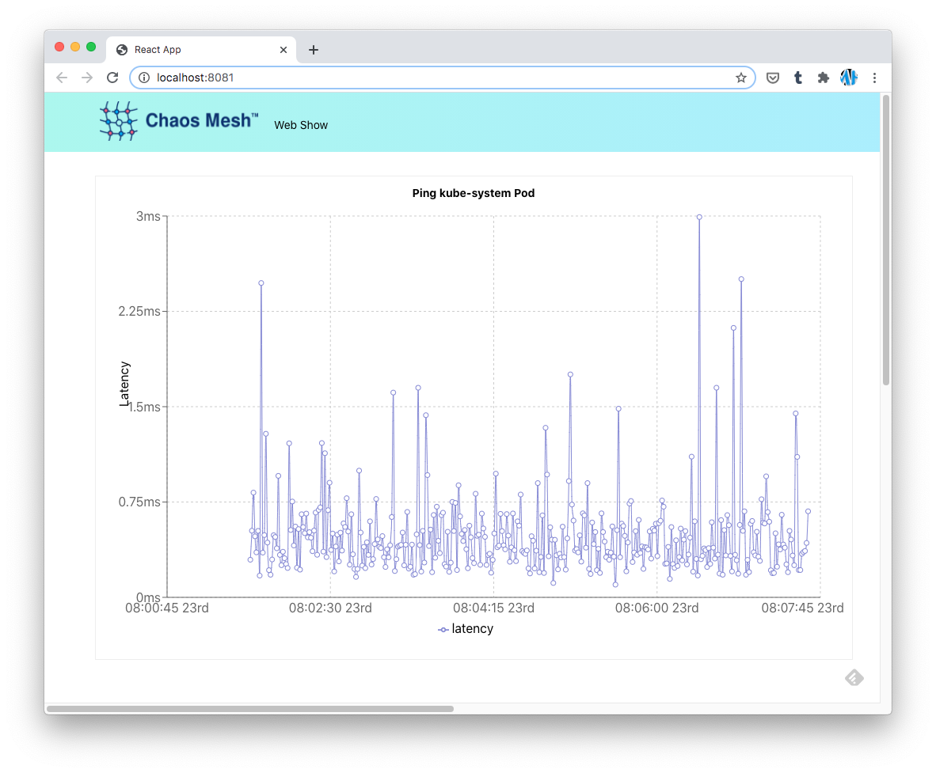Select the React App tab
936x773 pixels.
pyautogui.click(x=201, y=50)
